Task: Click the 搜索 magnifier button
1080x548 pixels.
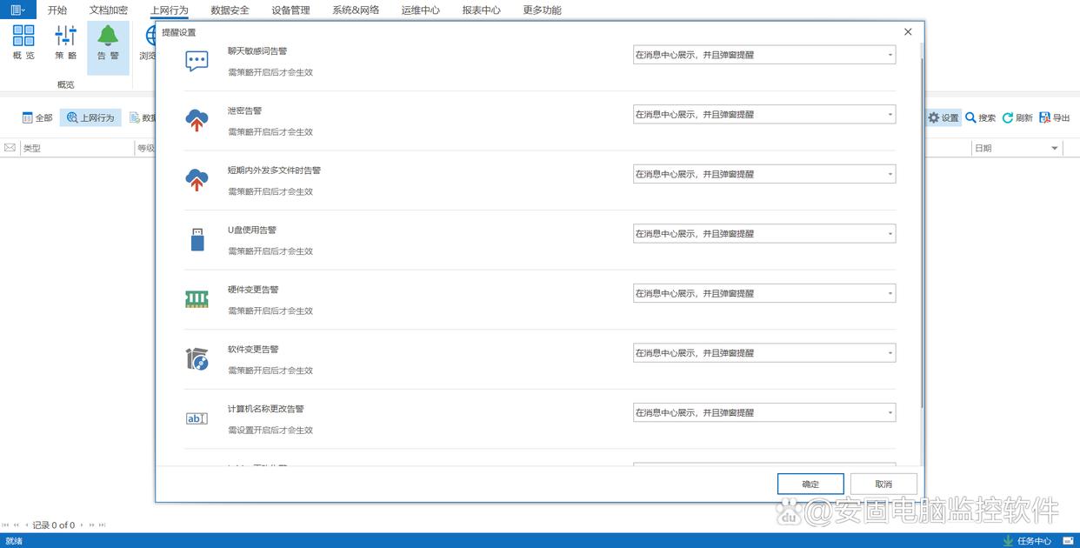Action: coord(981,117)
